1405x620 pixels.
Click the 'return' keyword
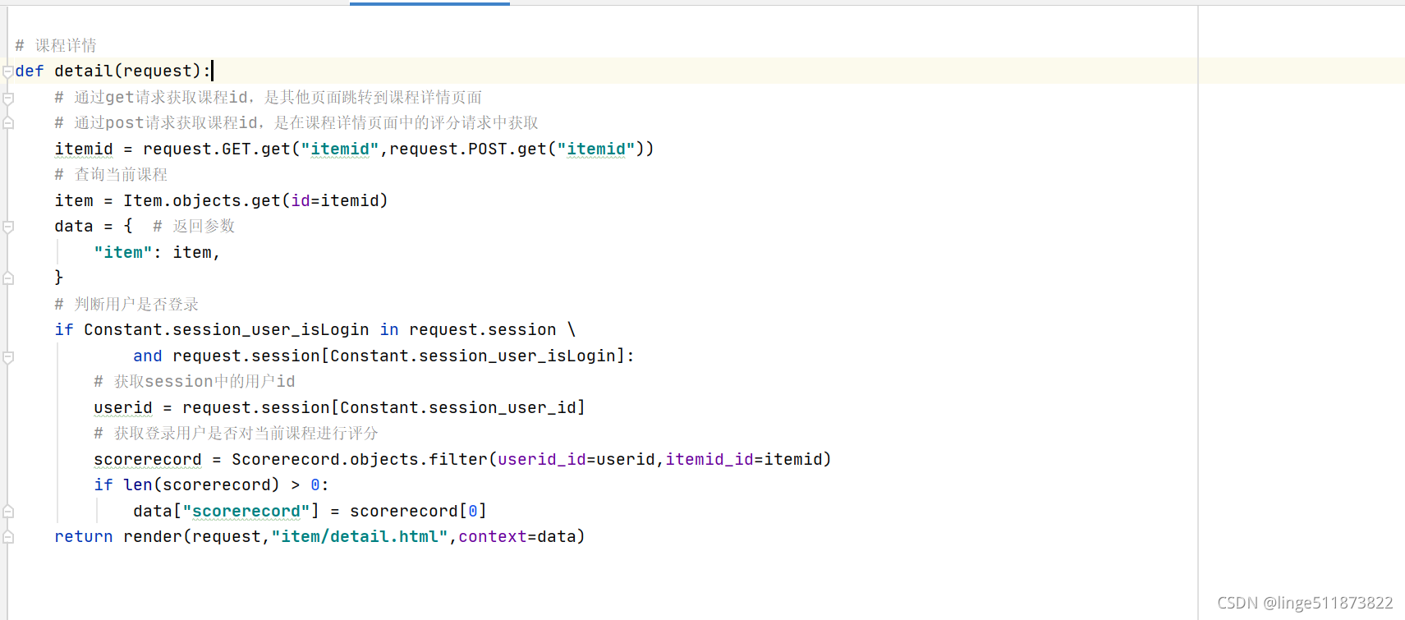click(84, 536)
